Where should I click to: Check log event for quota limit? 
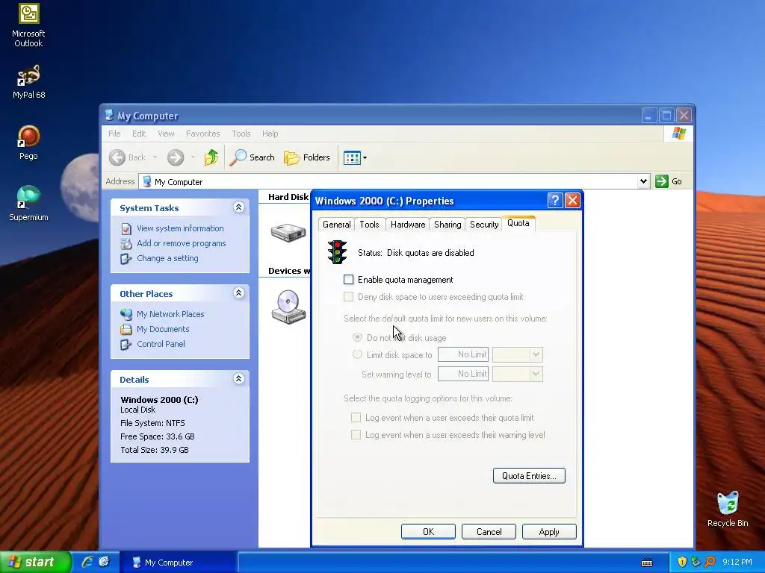(356, 418)
